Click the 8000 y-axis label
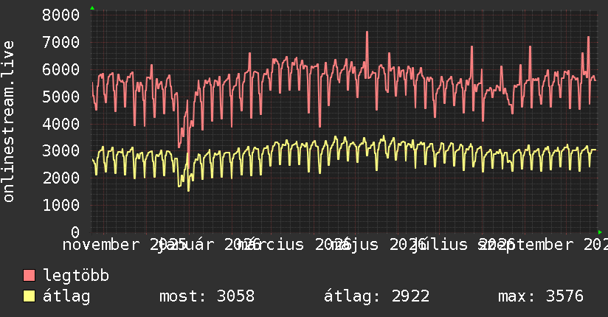This screenshot has width=608, height=317. coord(61,15)
